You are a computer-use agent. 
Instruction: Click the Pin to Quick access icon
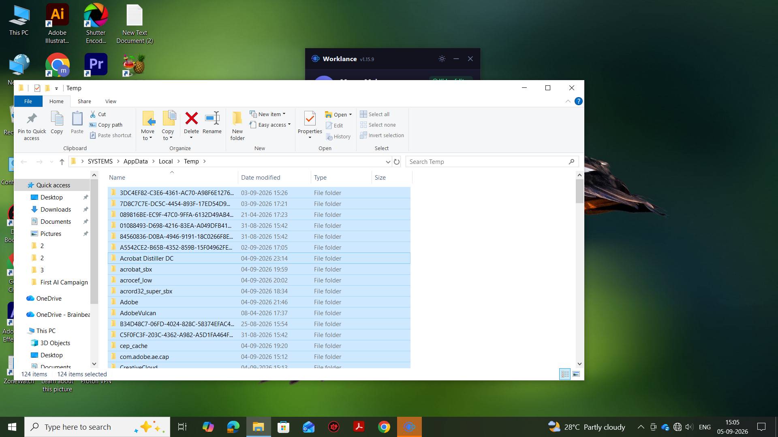(x=32, y=119)
